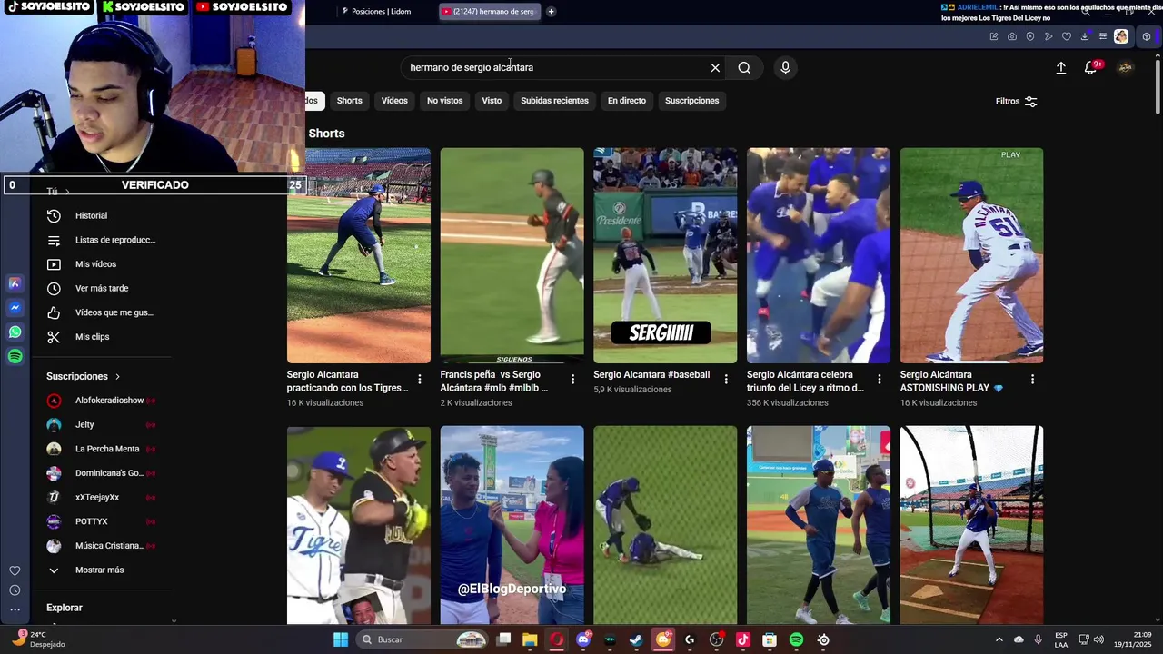Open Filtros search filters

click(1016, 101)
